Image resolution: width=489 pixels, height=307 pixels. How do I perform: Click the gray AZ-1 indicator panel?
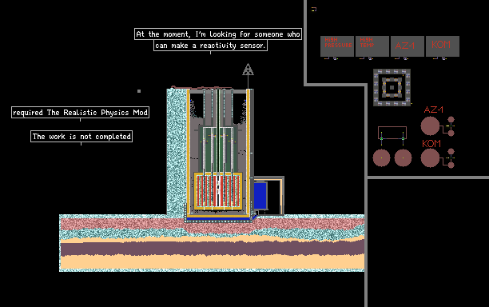pyautogui.click(x=407, y=46)
